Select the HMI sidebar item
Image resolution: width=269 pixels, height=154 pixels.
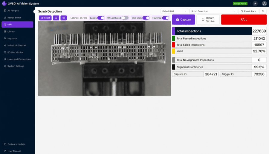17,24
